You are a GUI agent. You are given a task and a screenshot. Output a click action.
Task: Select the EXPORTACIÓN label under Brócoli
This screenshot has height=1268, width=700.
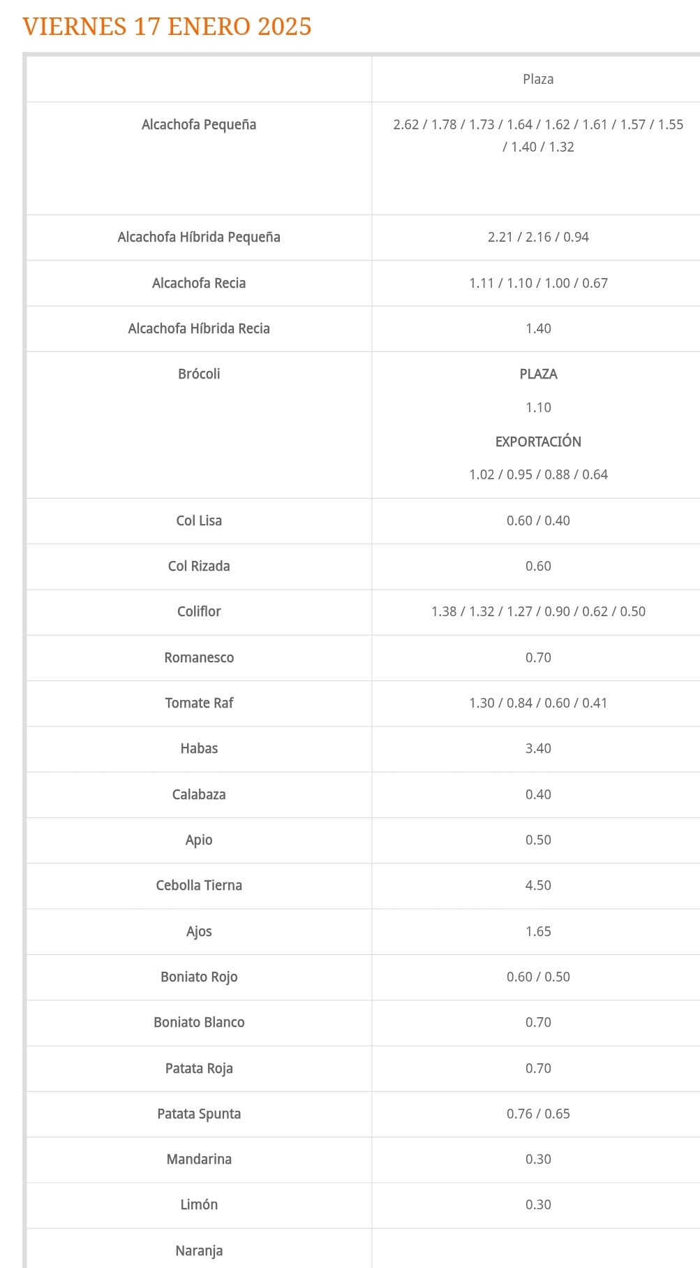tap(538, 442)
